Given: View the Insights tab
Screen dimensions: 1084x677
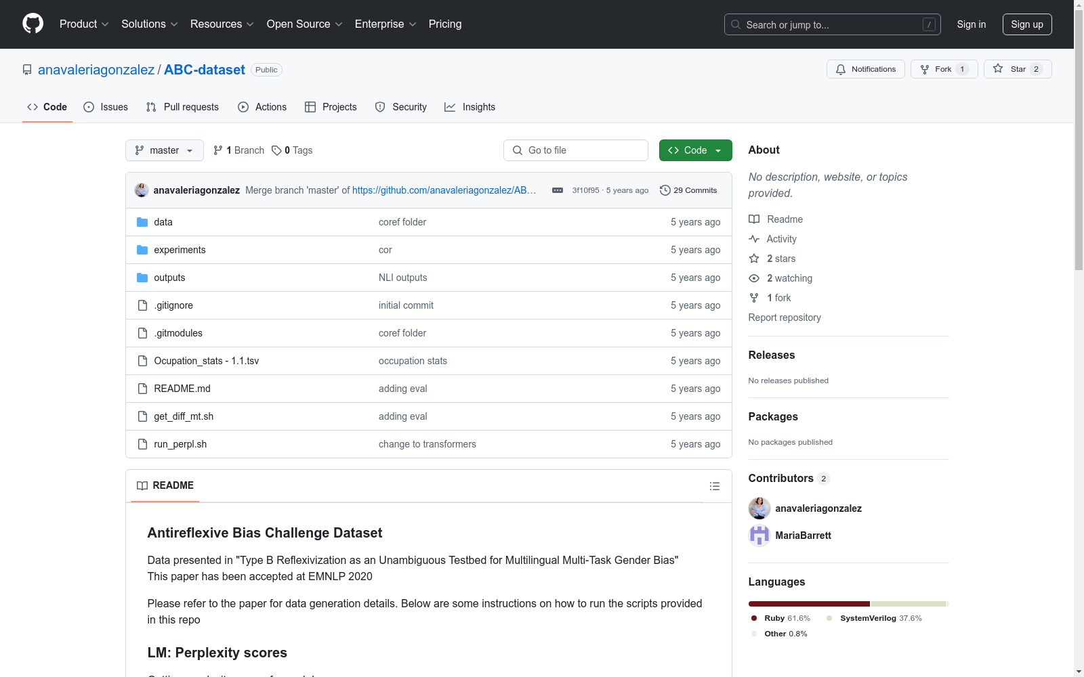Looking at the screenshot, I should pyautogui.click(x=470, y=107).
